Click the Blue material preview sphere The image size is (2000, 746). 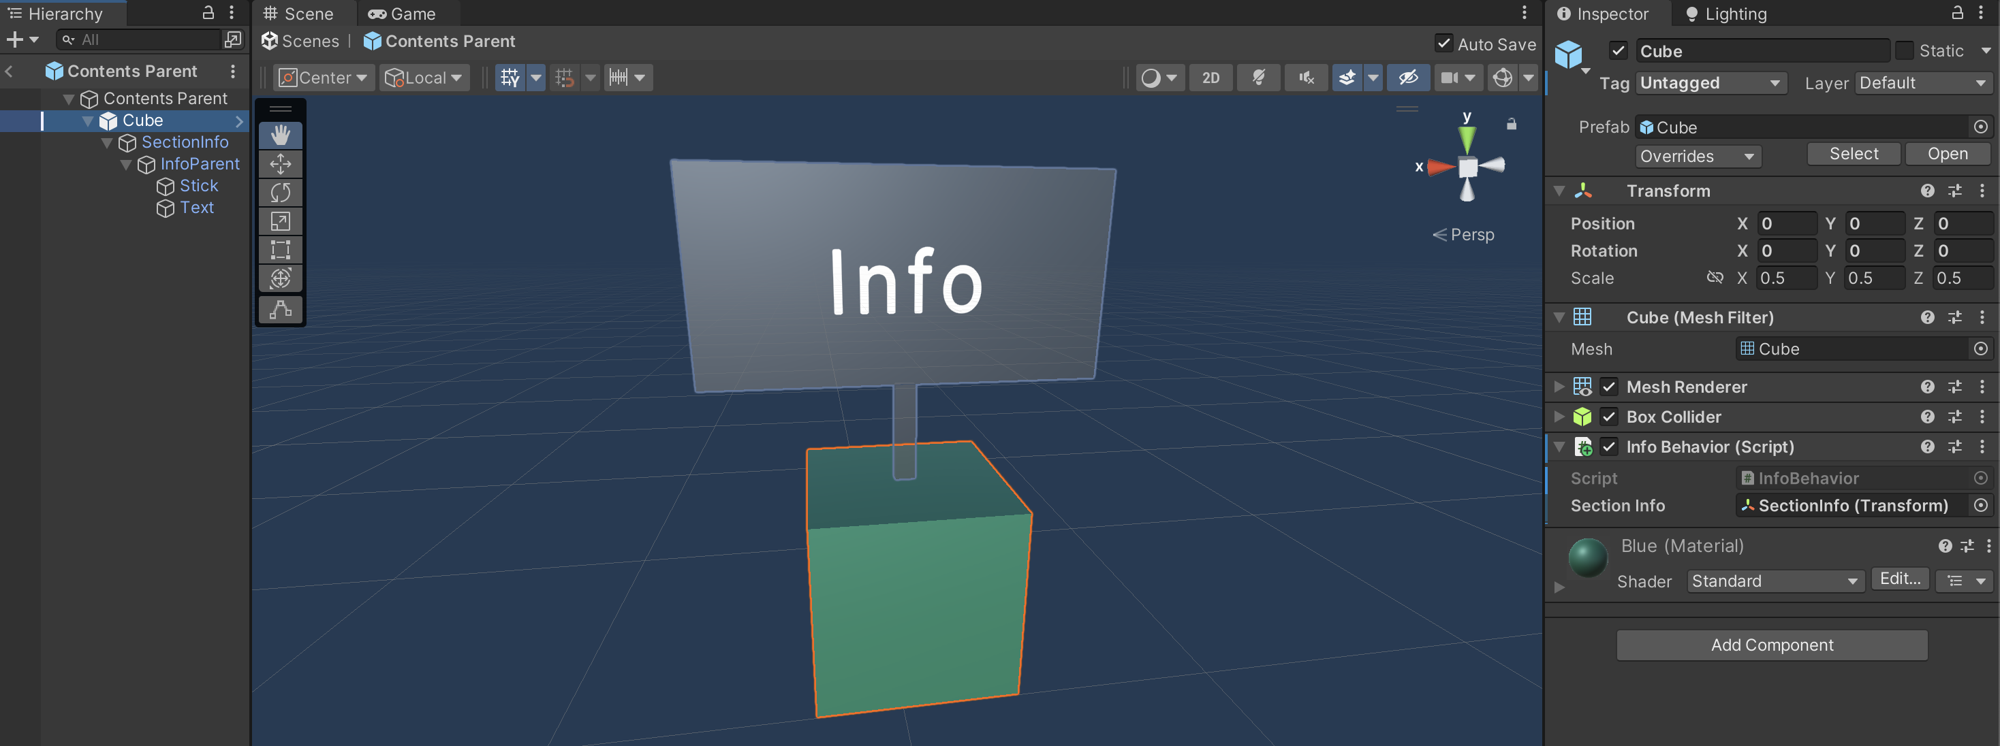[1587, 557]
